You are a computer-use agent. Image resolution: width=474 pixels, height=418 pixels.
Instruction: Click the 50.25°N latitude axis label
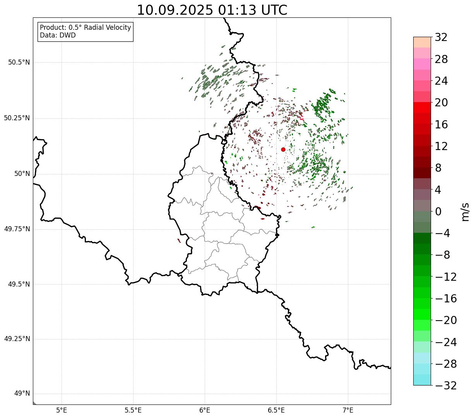17,118
